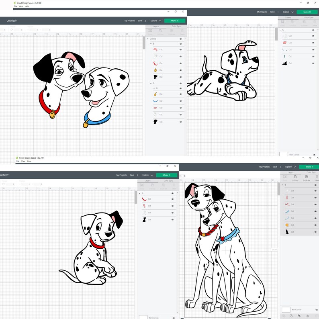This screenshot has height=319, width=319.
Task: Click Duplicate icon in bottom-right window
Action: click(x=307, y=177)
